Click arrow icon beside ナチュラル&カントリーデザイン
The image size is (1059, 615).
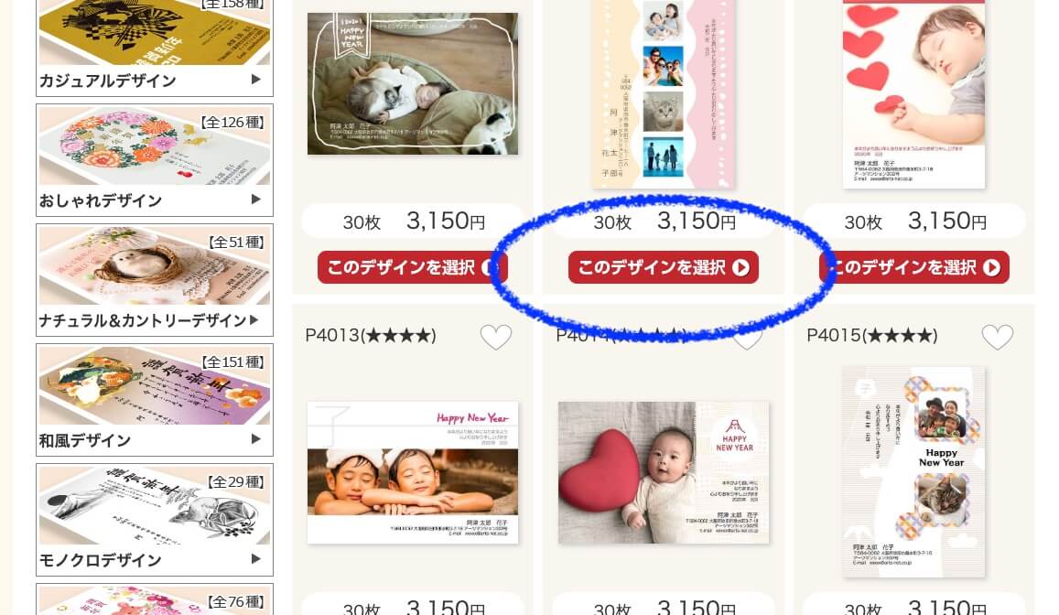pos(254,320)
